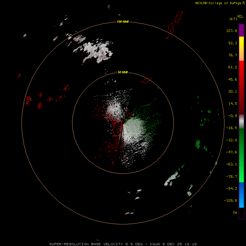246x246 pixels.
Task: Click the 61.2 velocity scale label
Action: (x=233, y=67)
